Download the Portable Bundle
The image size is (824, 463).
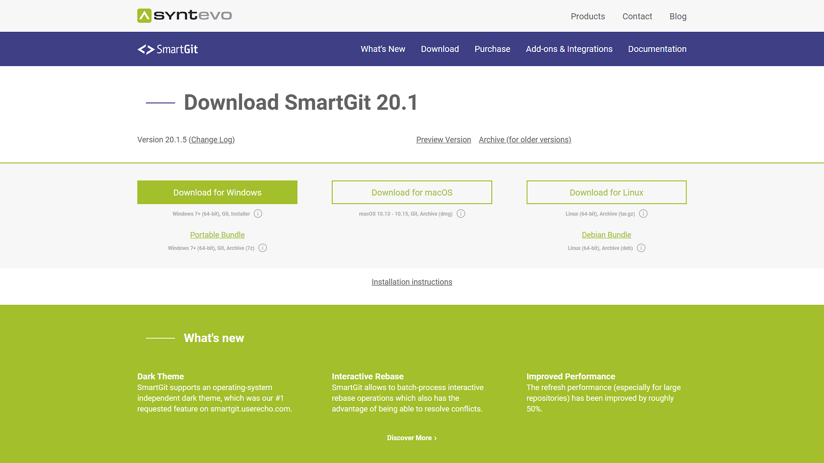217,235
